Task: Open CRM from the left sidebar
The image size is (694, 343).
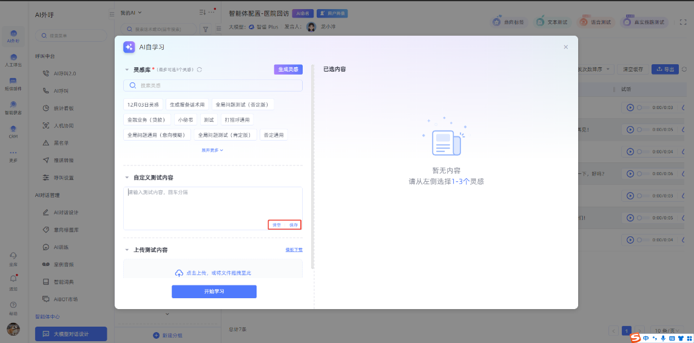Action: [13, 132]
